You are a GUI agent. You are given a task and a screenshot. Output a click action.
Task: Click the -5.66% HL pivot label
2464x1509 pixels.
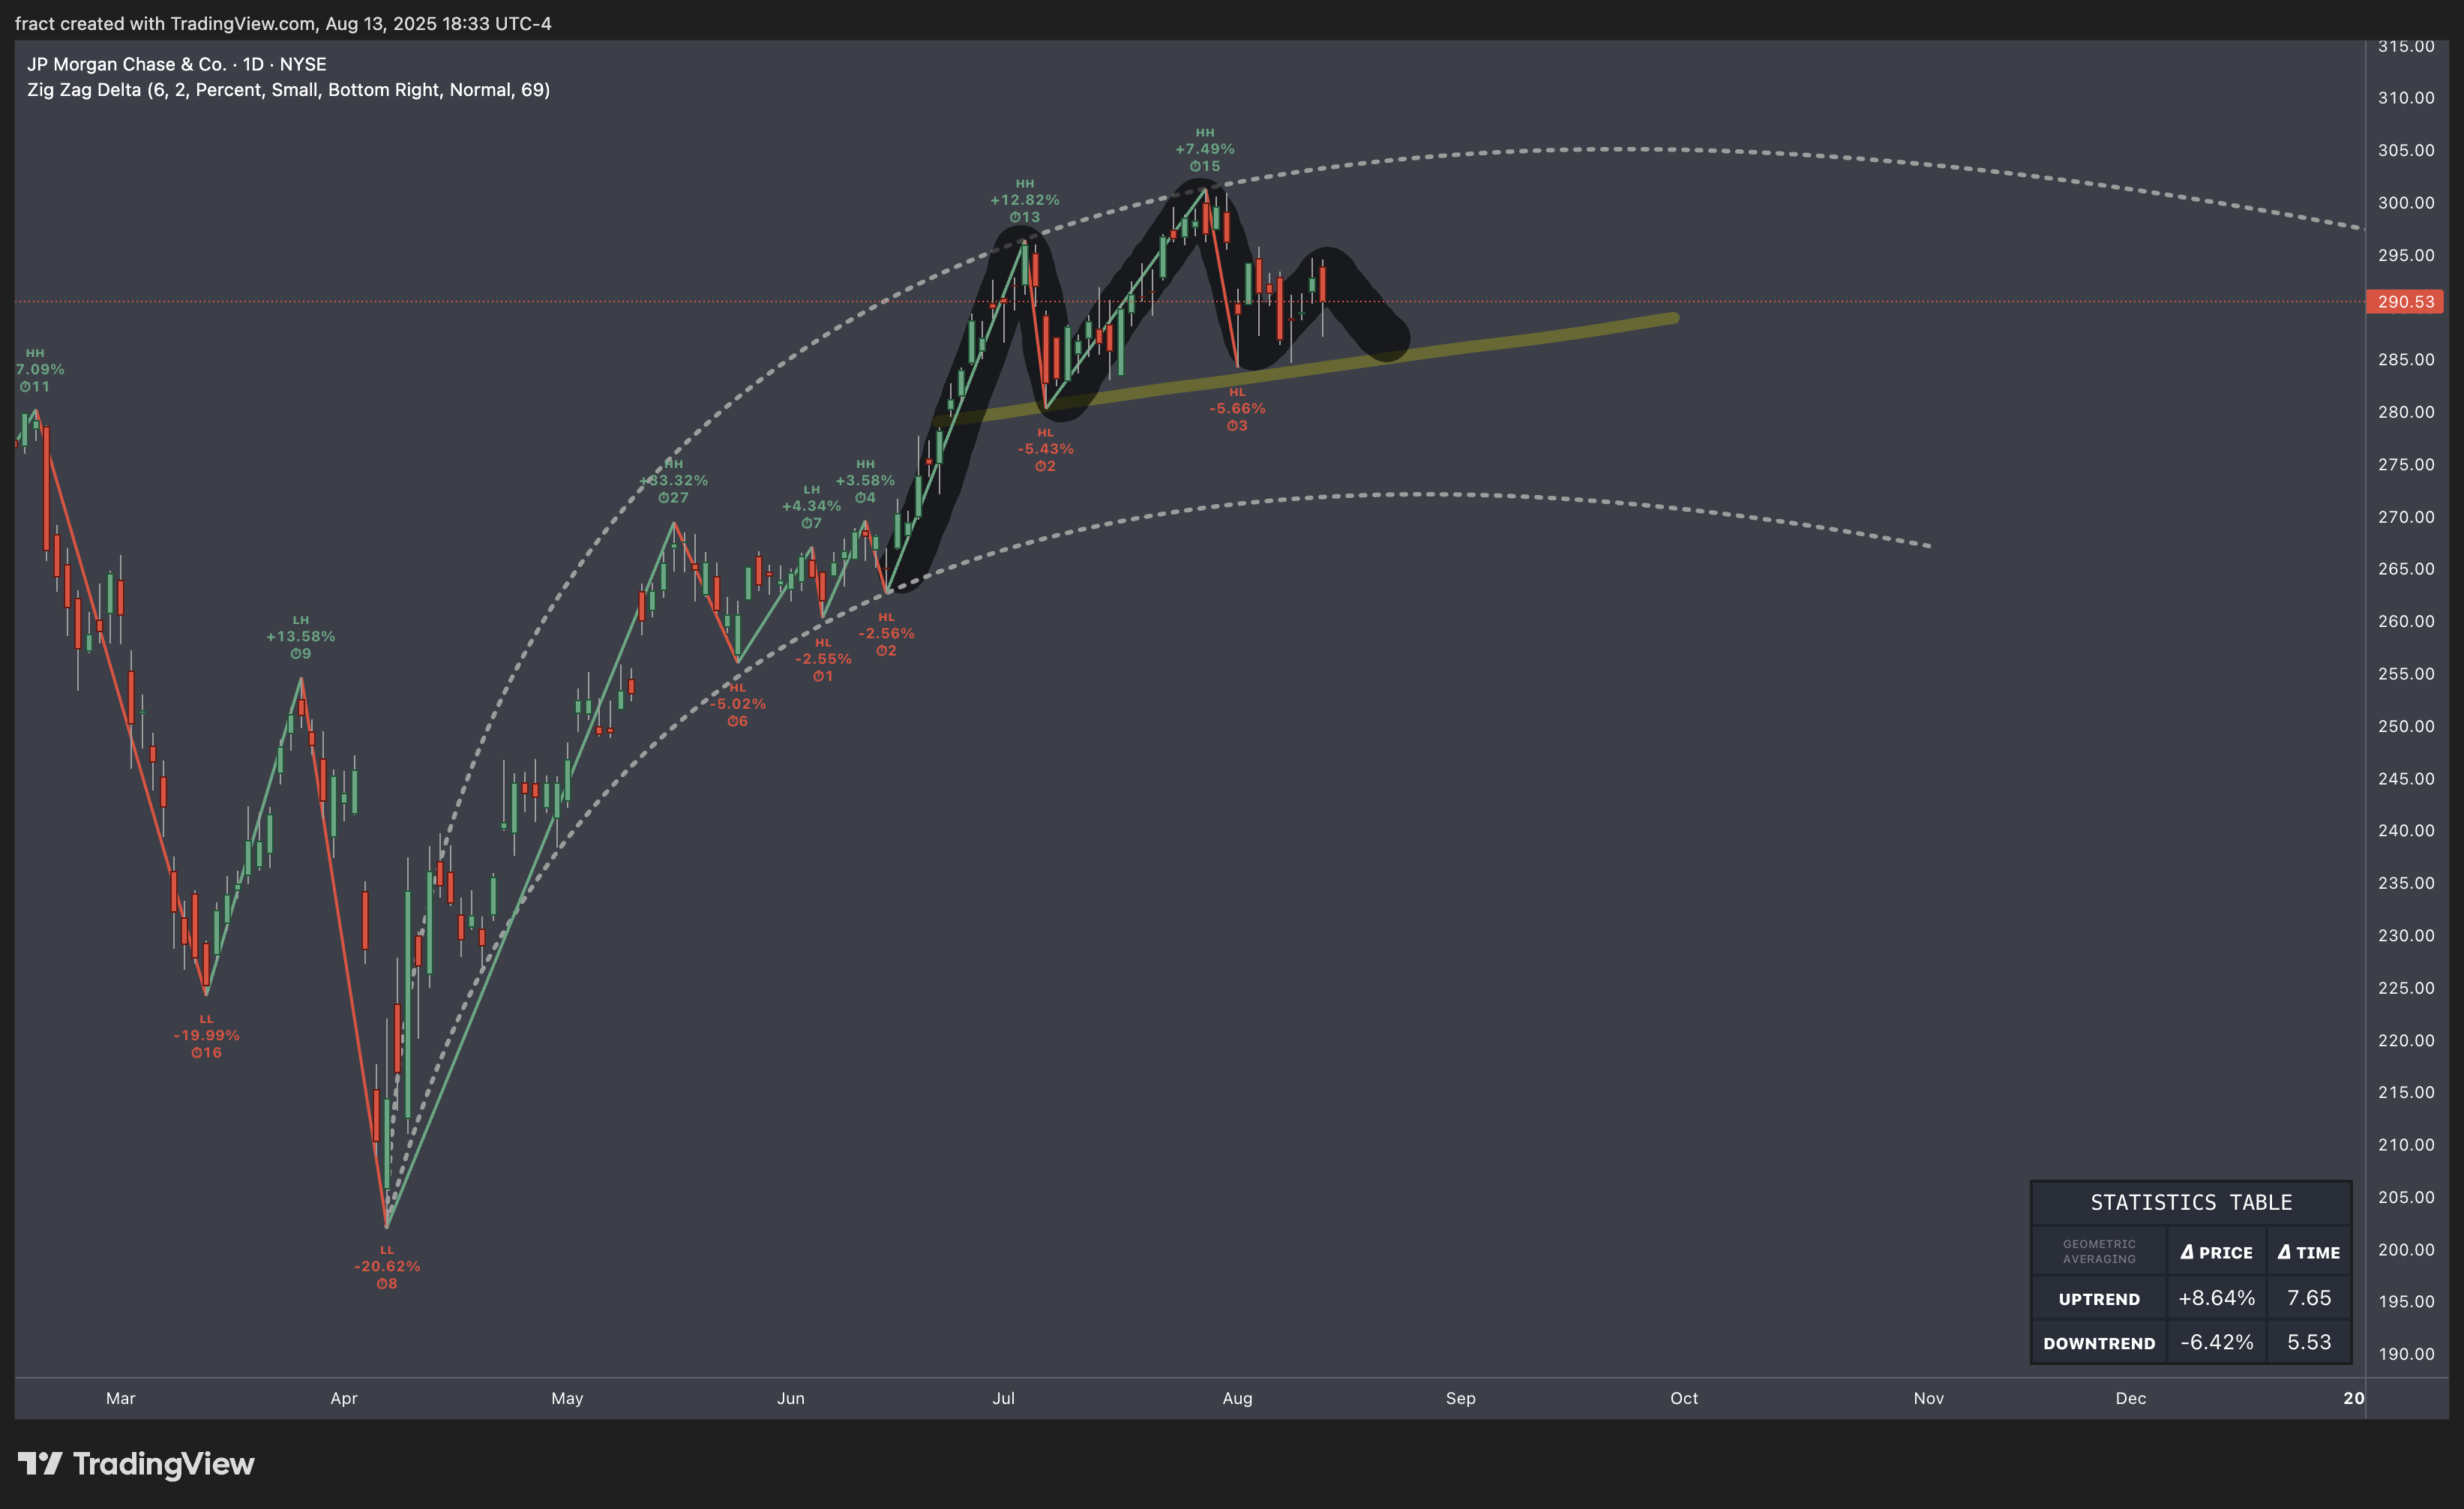1237,408
